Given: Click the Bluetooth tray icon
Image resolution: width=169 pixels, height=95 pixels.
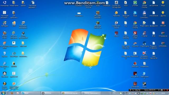Looking at the screenshot, I should coord(124,93).
